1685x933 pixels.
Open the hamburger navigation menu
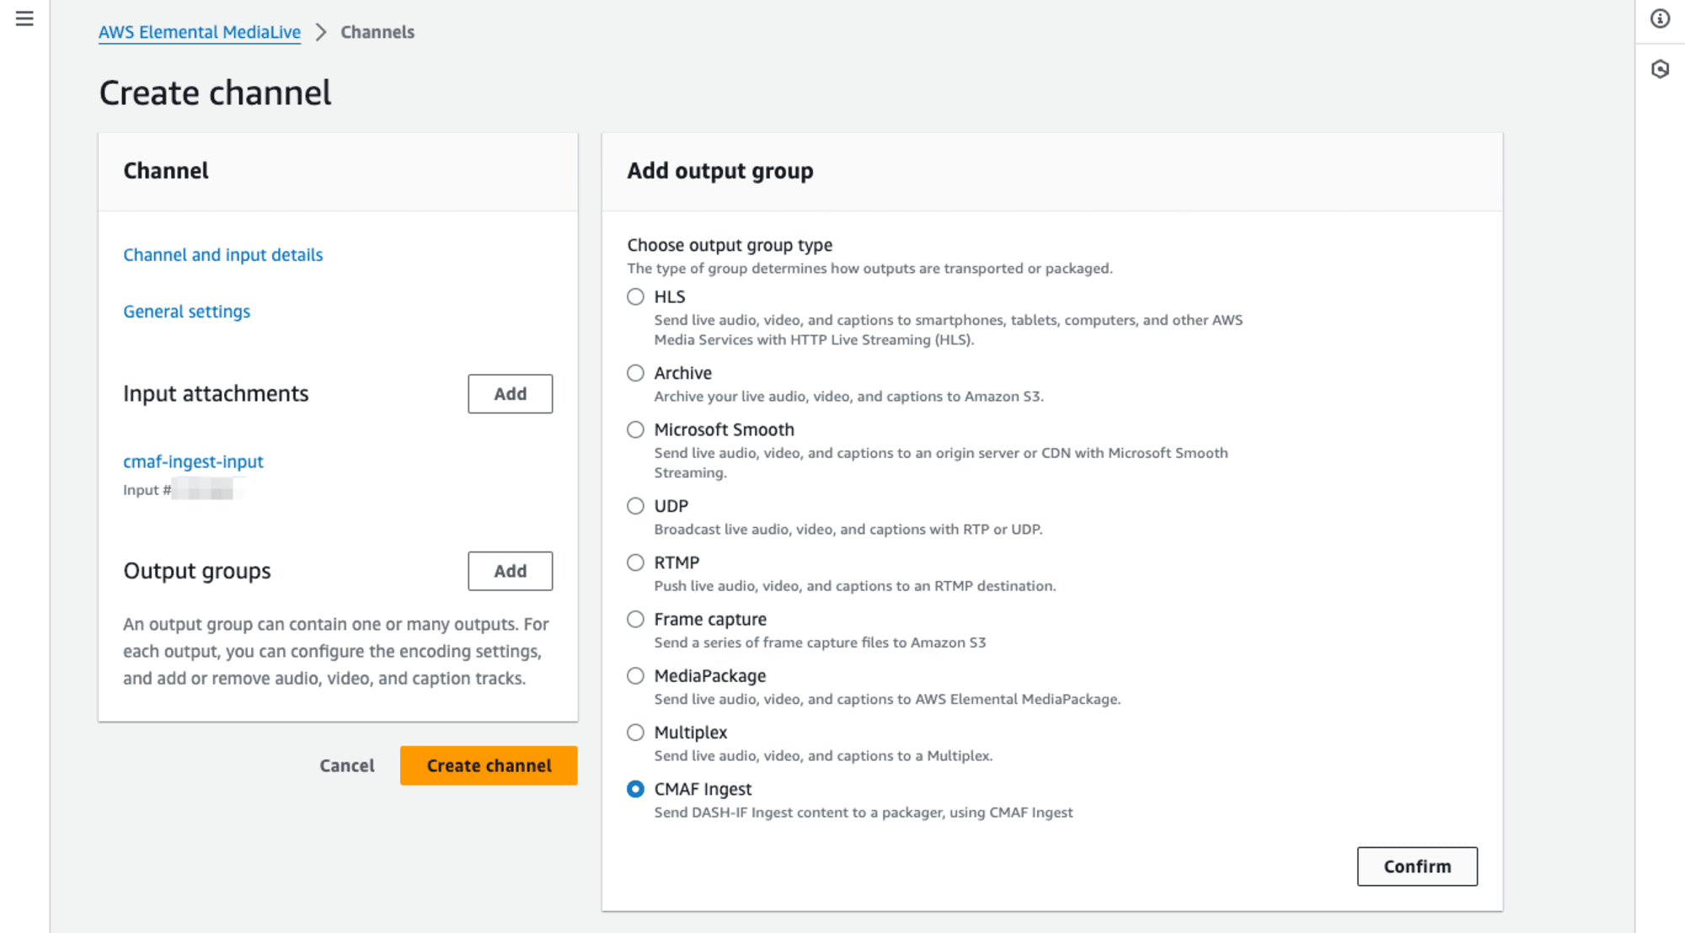pyautogui.click(x=24, y=19)
